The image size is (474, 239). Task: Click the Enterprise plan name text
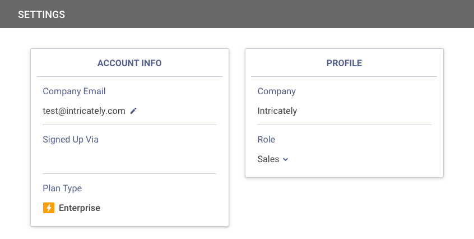80,208
